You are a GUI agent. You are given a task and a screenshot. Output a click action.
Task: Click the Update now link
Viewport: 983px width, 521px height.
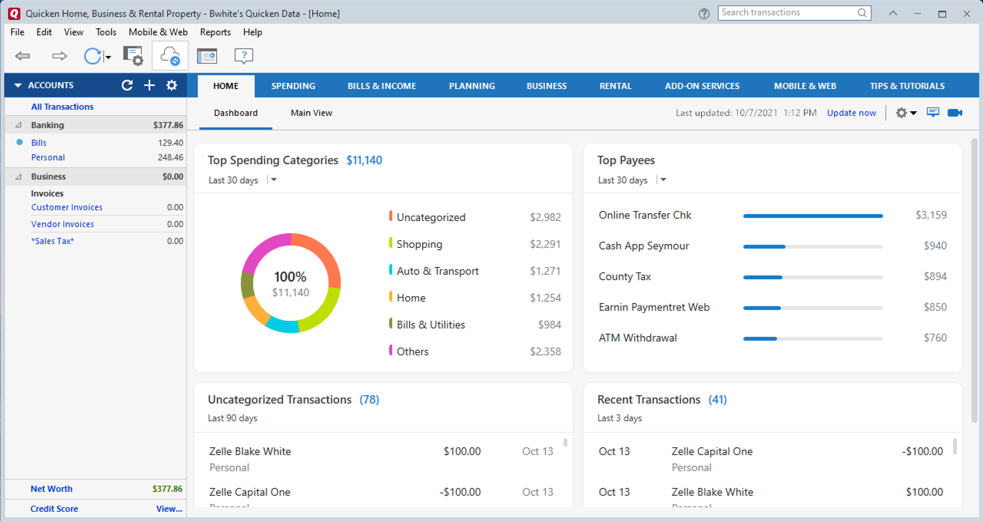pos(851,113)
